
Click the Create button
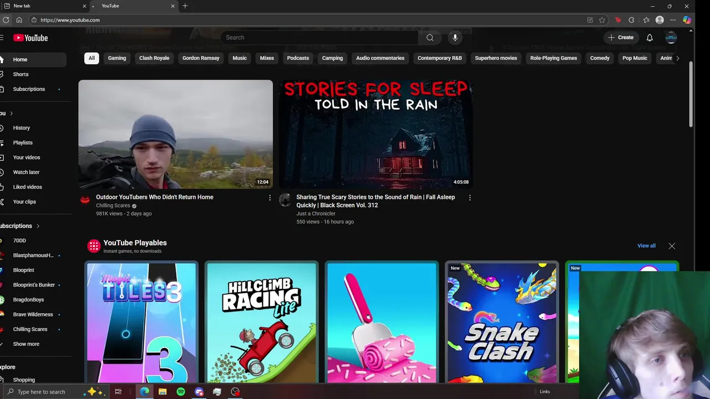pos(621,38)
